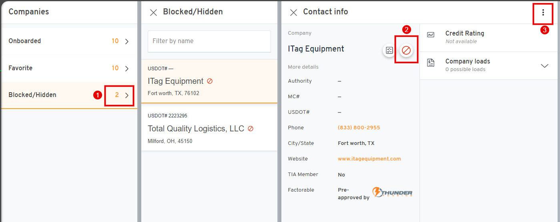This screenshot has width=560, height=222.
Task: Open the checklist icon beside ITag Equipment
Action: coord(389,50)
